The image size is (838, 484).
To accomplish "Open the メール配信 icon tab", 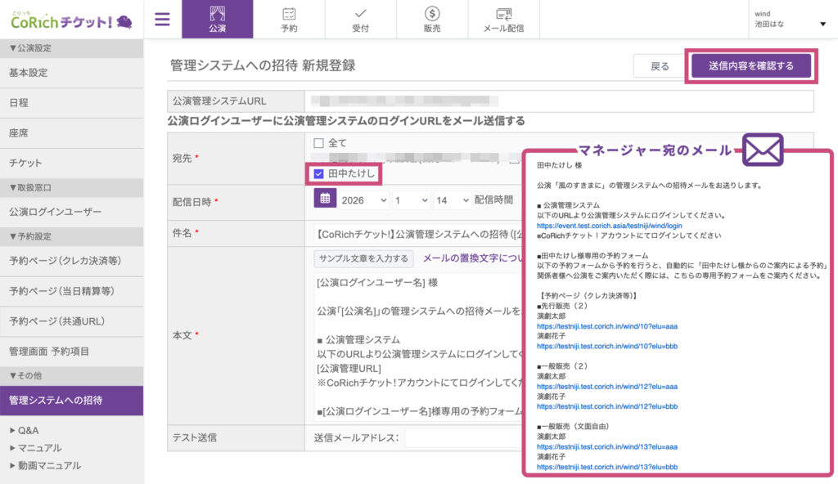I will [x=503, y=19].
